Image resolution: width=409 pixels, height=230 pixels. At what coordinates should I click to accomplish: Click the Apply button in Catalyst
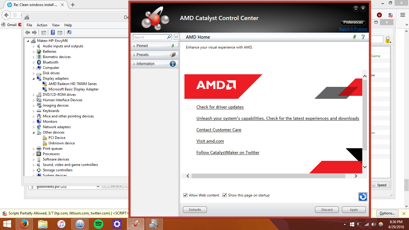point(354,210)
